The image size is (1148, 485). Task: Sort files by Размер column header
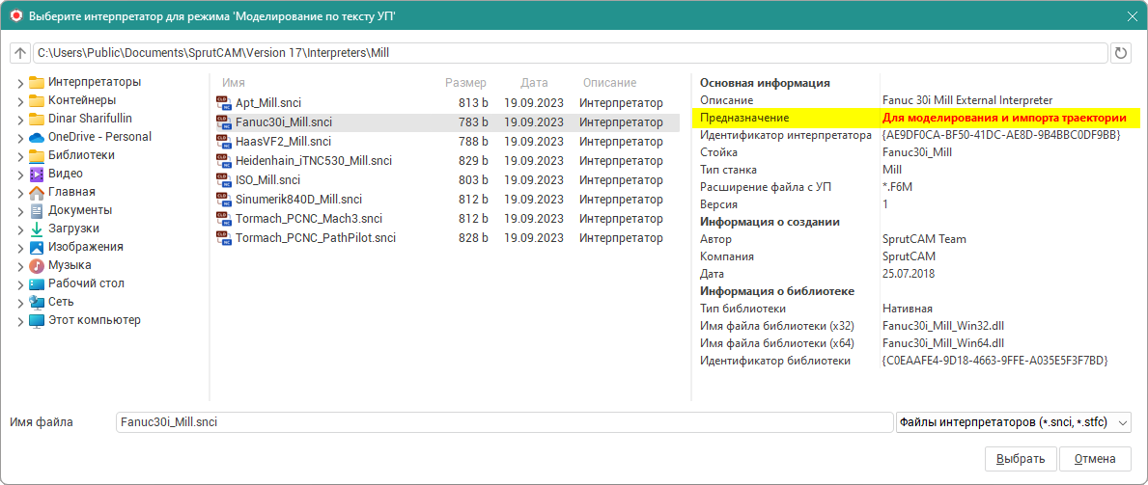click(465, 83)
